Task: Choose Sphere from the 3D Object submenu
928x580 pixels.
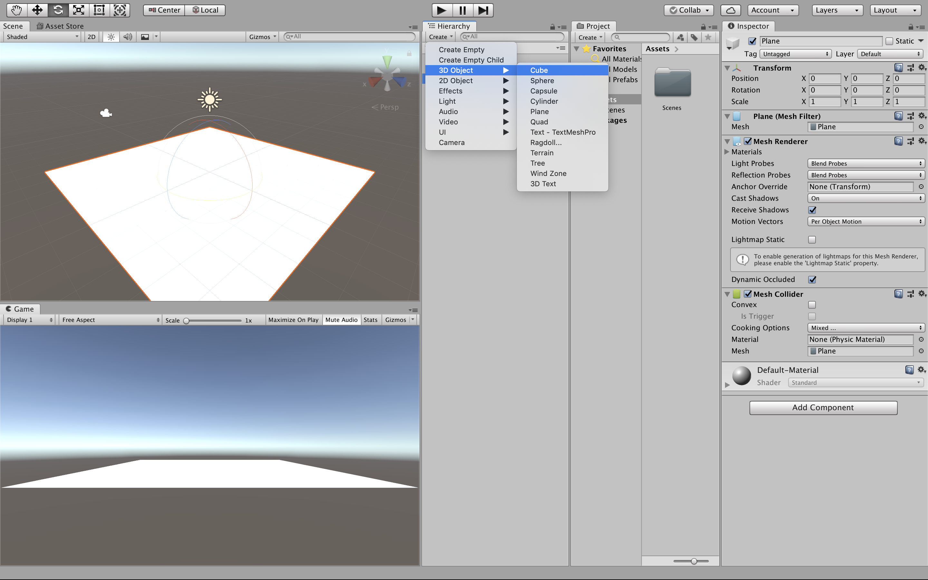Action: [542, 81]
